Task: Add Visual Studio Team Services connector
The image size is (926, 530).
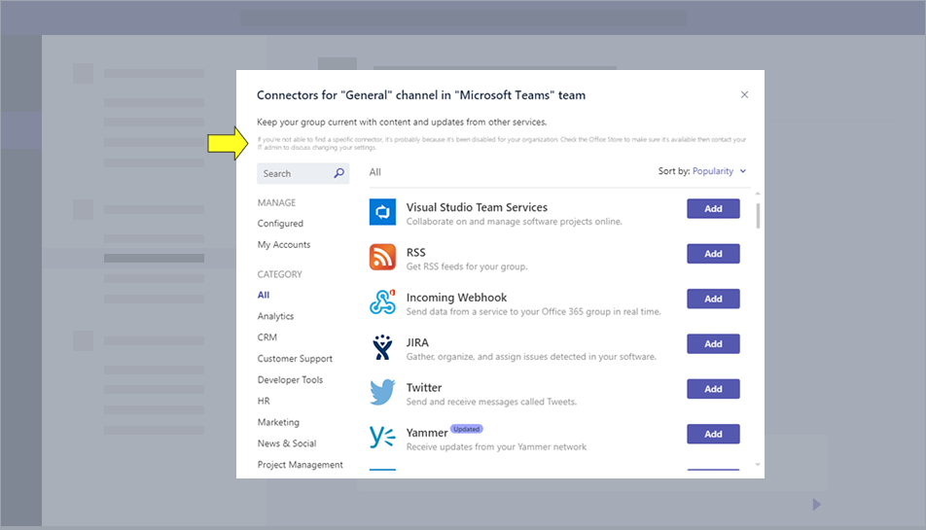Action: [713, 208]
